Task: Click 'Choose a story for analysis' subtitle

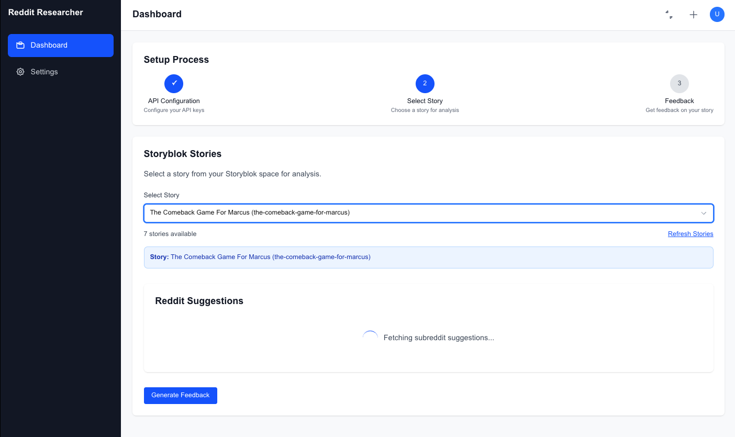Action: pyautogui.click(x=425, y=110)
